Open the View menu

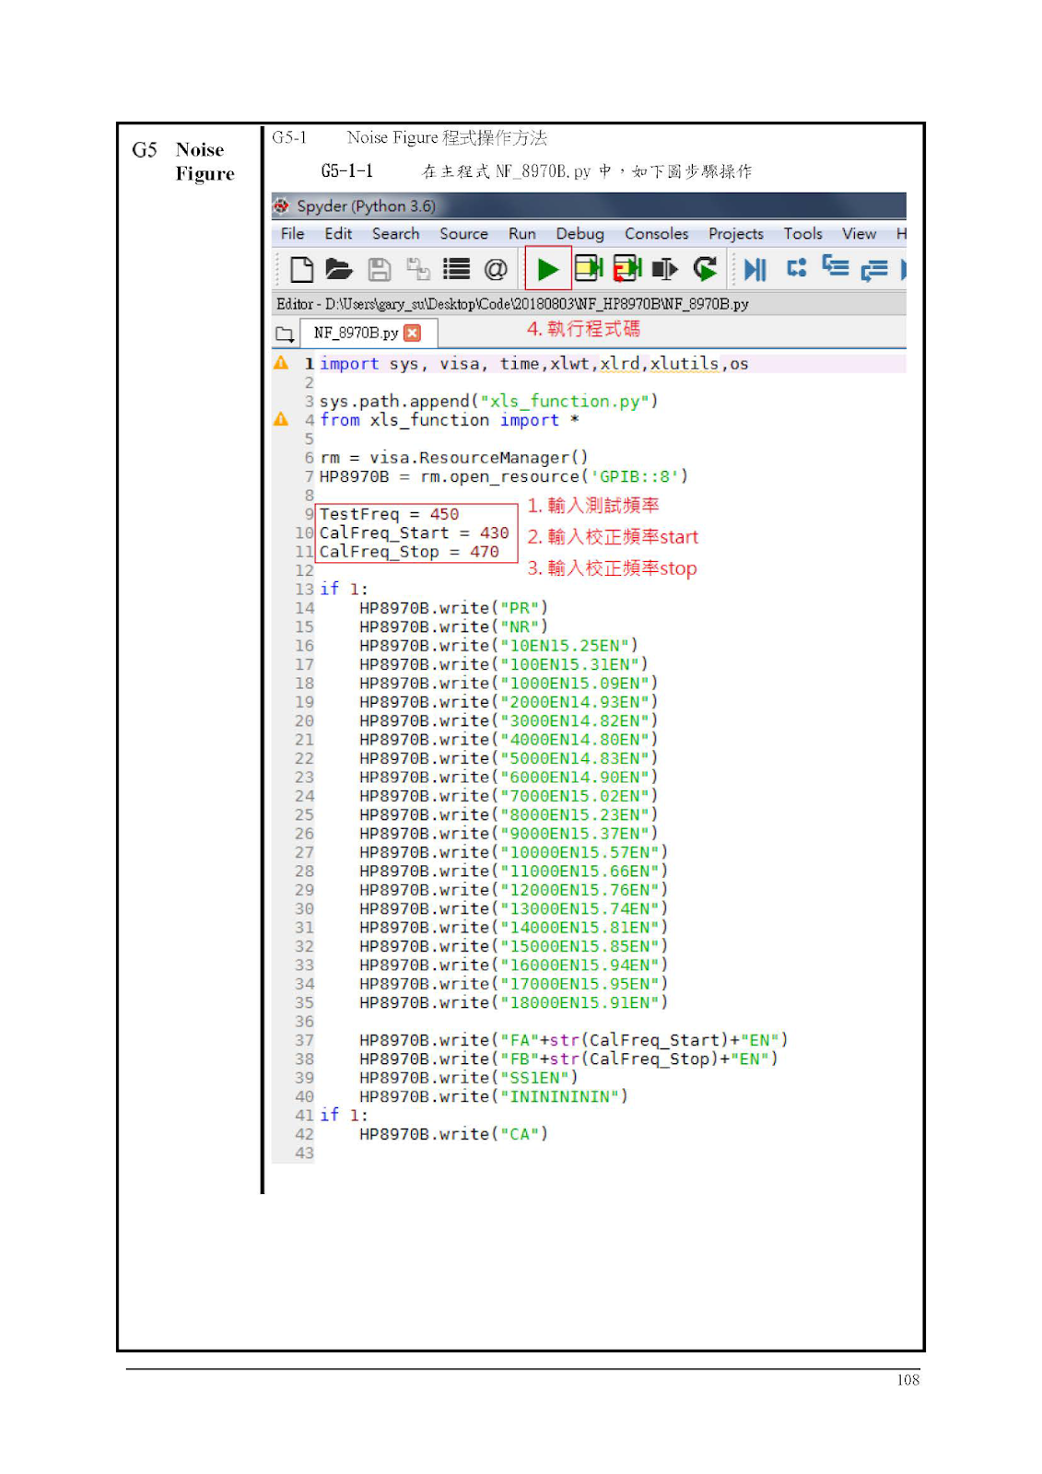(859, 234)
